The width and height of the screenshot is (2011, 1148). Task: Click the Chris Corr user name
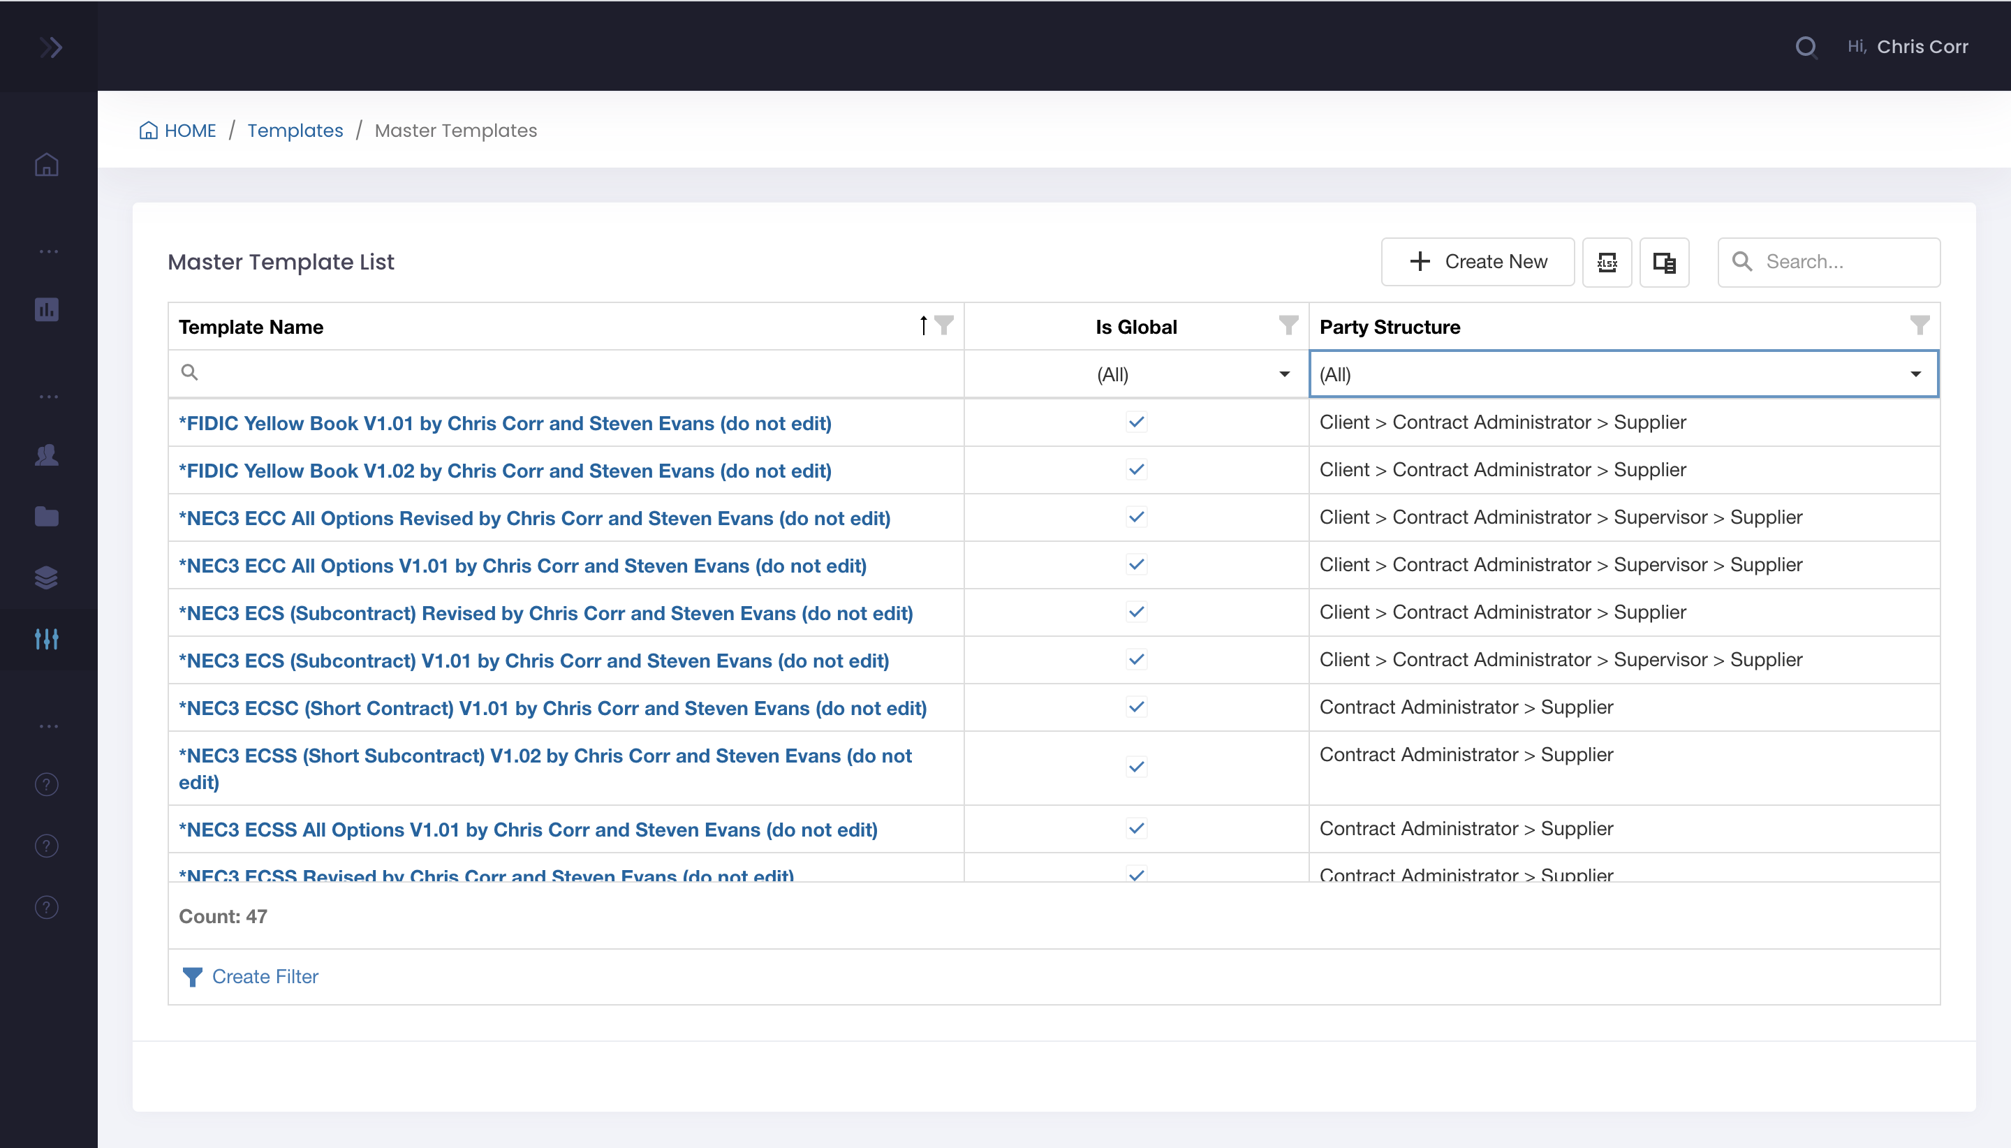[1922, 47]
